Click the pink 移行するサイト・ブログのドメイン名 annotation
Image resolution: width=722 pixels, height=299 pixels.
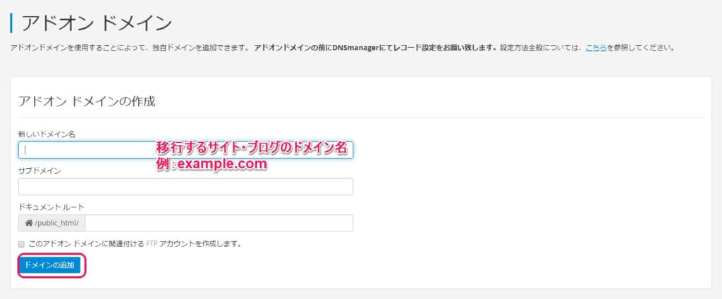click(x=251, y=148)
